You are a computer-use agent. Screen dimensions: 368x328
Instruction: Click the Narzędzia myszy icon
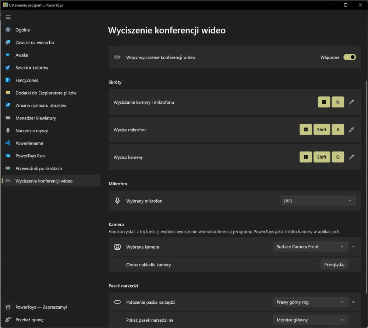click(8, 131)
